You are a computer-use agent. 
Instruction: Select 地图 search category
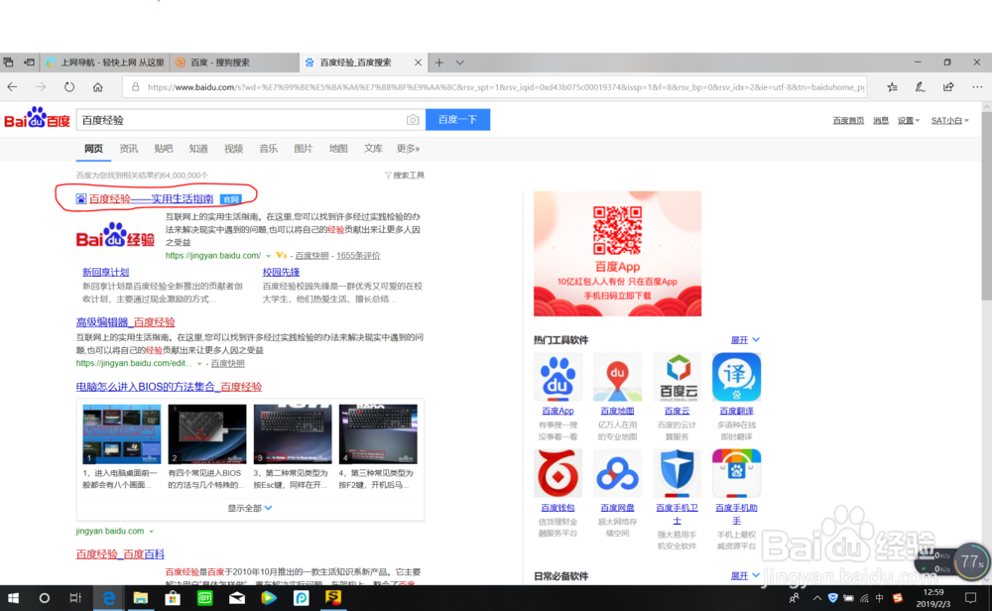[338, 149]
